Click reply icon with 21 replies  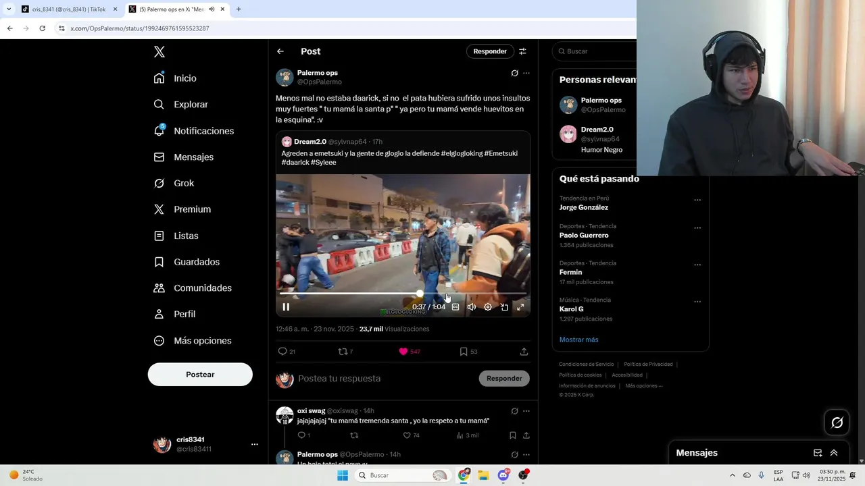click(287, 352)
